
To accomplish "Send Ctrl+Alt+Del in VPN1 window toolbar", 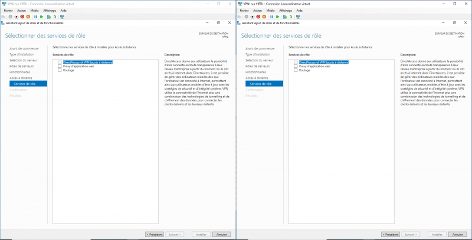I will pyautogui.click(x=240, y=17).
